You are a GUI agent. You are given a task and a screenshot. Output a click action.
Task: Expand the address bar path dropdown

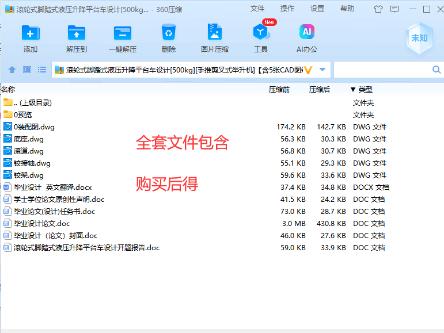pos(322,70)
